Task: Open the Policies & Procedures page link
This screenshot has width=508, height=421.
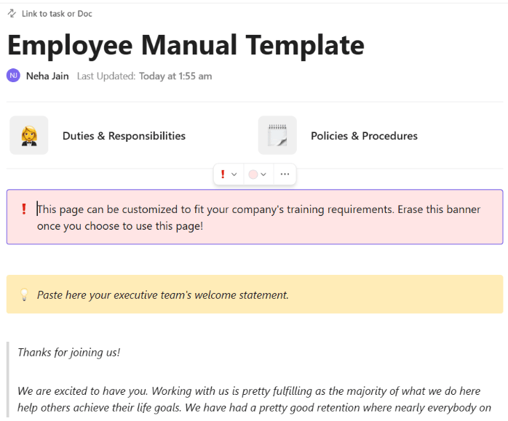Action: click(364, 136)
